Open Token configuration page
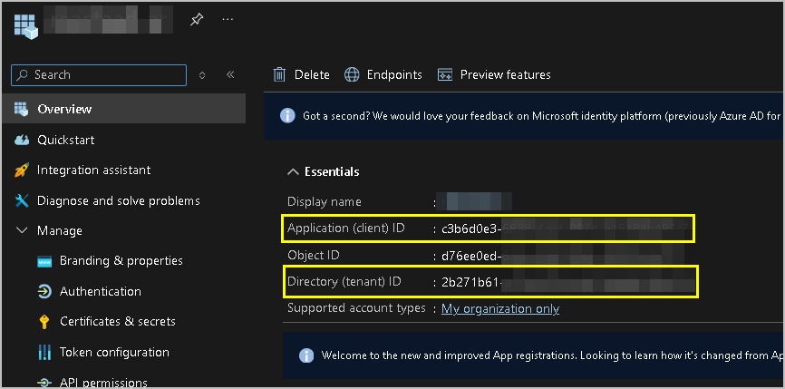This screenshot has width=785, height=389. pos(114,352)
